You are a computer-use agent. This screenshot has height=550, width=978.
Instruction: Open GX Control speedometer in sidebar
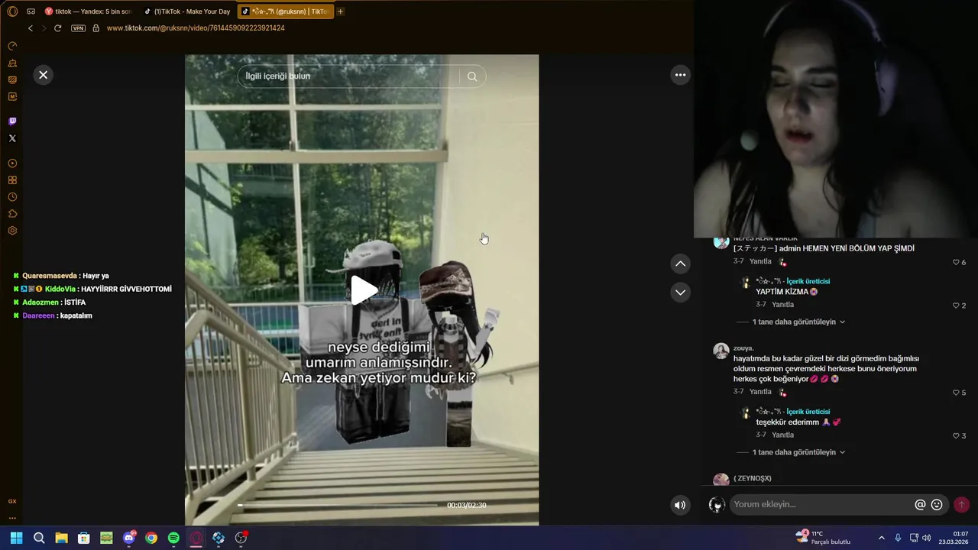[x=12, y=46]
